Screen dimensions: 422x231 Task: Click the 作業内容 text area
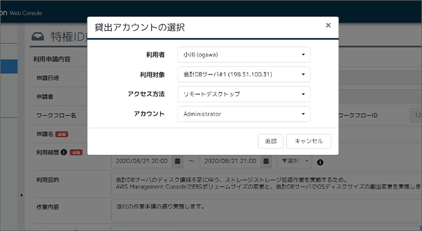266,210
